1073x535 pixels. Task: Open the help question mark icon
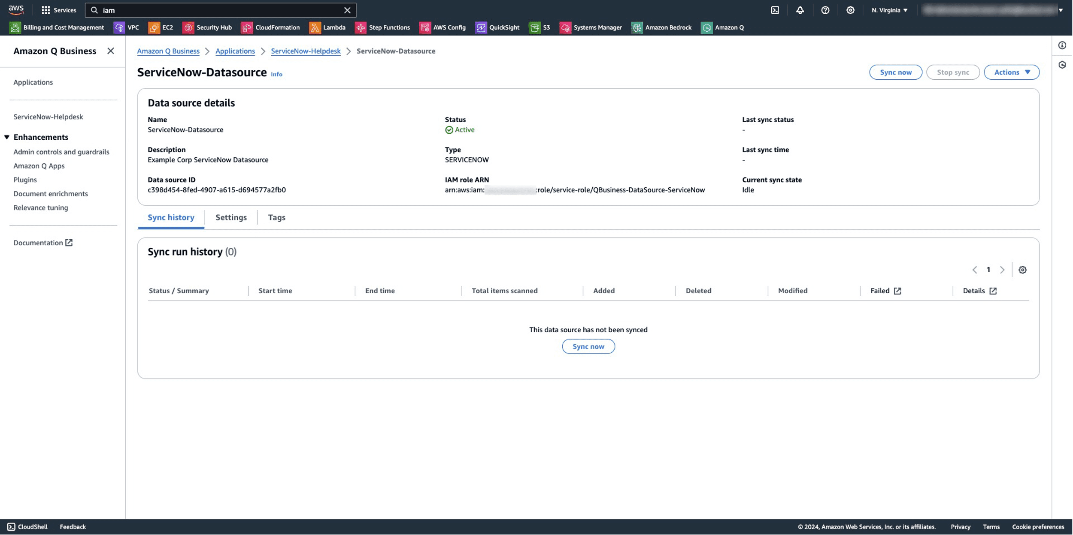click(x=825, y=10)
